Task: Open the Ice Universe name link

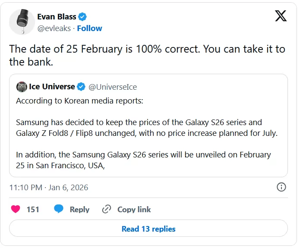Action: pos(52,87)
